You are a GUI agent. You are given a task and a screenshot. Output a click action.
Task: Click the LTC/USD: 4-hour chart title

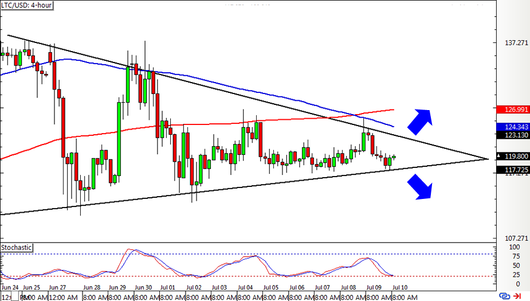click(26, 5)
